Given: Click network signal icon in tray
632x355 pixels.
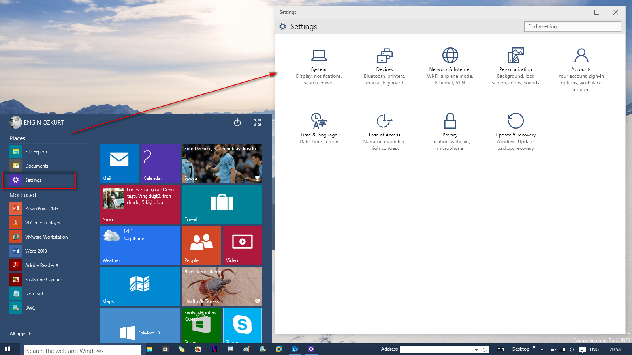Looking at the screenshot, I should pos(562,349).
